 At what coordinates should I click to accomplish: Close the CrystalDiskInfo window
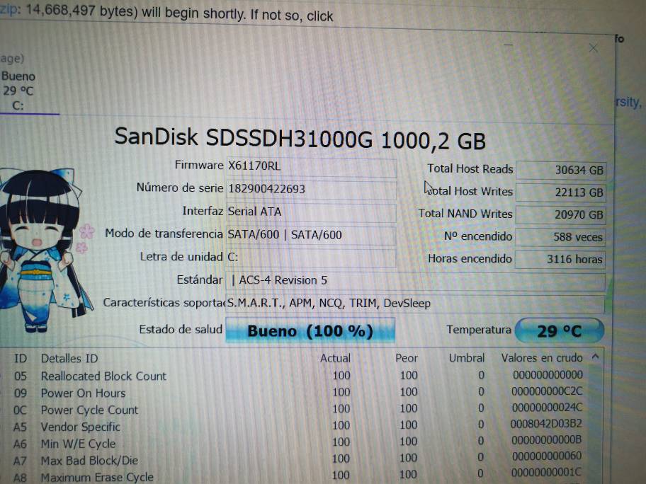(594, 48)
